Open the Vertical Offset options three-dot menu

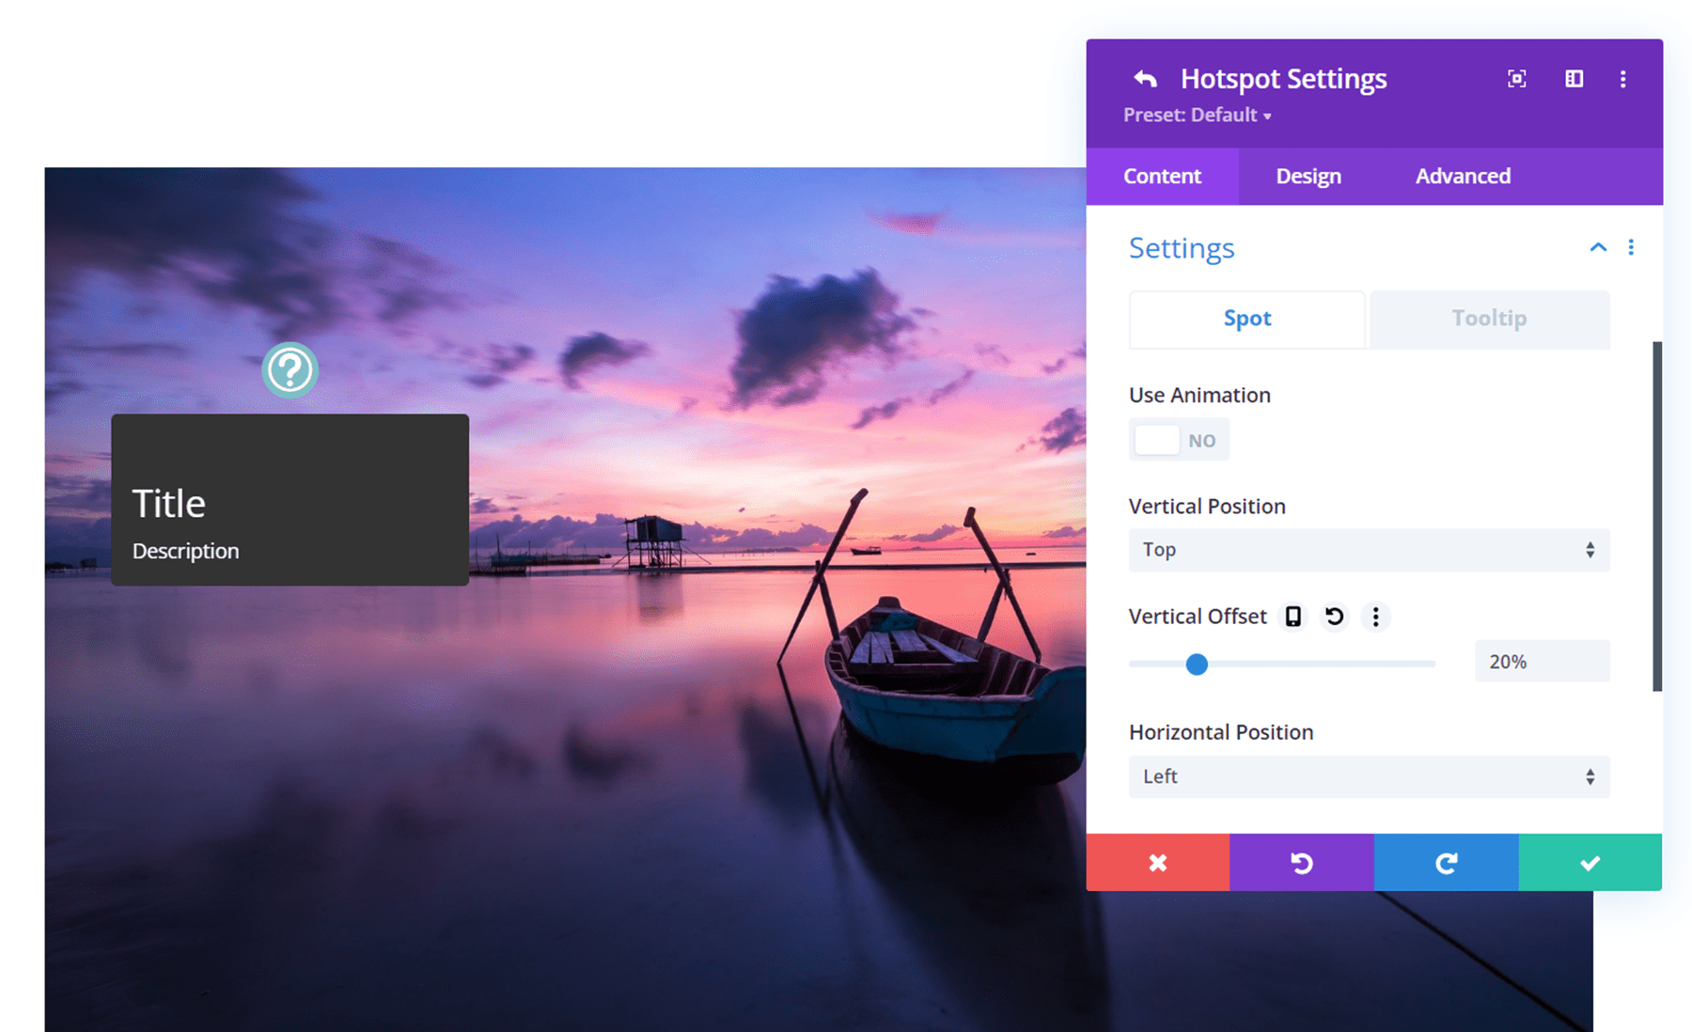[x=1375, y=617]
